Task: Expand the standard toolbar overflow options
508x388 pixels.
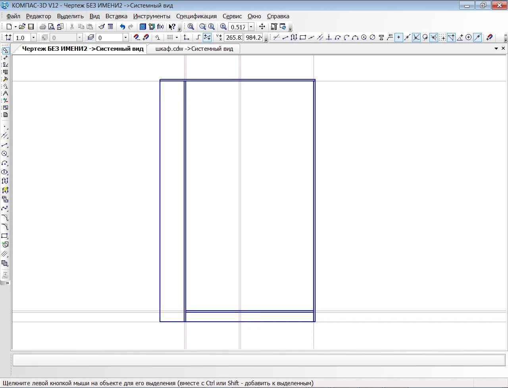Action: tap(180, 28)
